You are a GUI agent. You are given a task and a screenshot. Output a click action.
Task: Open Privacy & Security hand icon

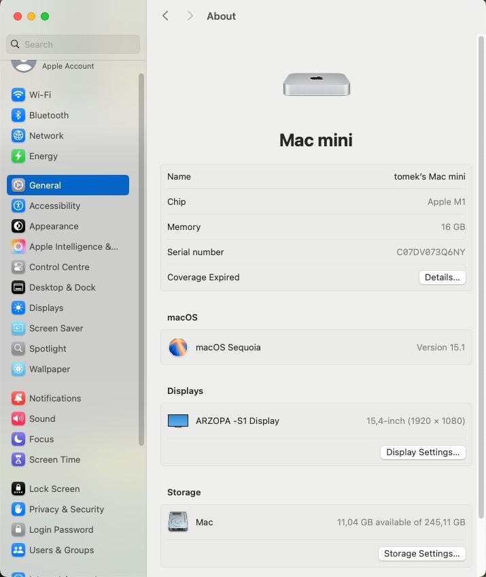click(18, 509)
